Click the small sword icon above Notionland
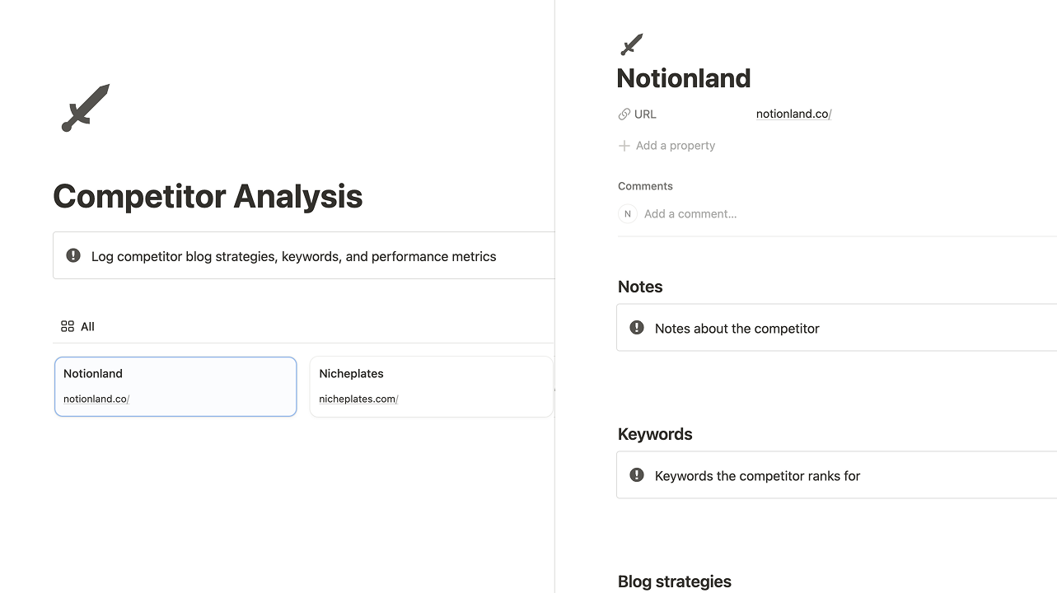The height and width of the screenshot is (593, 1057). tap(632, 44)
